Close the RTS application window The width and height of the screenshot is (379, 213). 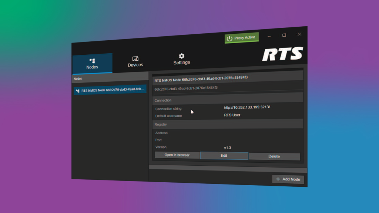pyautogui.click(x=299, y=34)
